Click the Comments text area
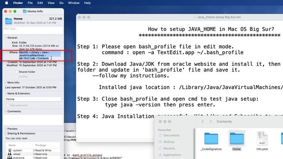The width and height of the screenshot is (283, 159). coord(33,120)
